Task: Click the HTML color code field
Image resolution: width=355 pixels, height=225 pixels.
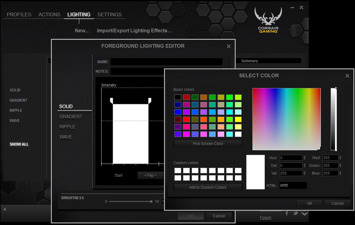Action: (x=293, y=185)
